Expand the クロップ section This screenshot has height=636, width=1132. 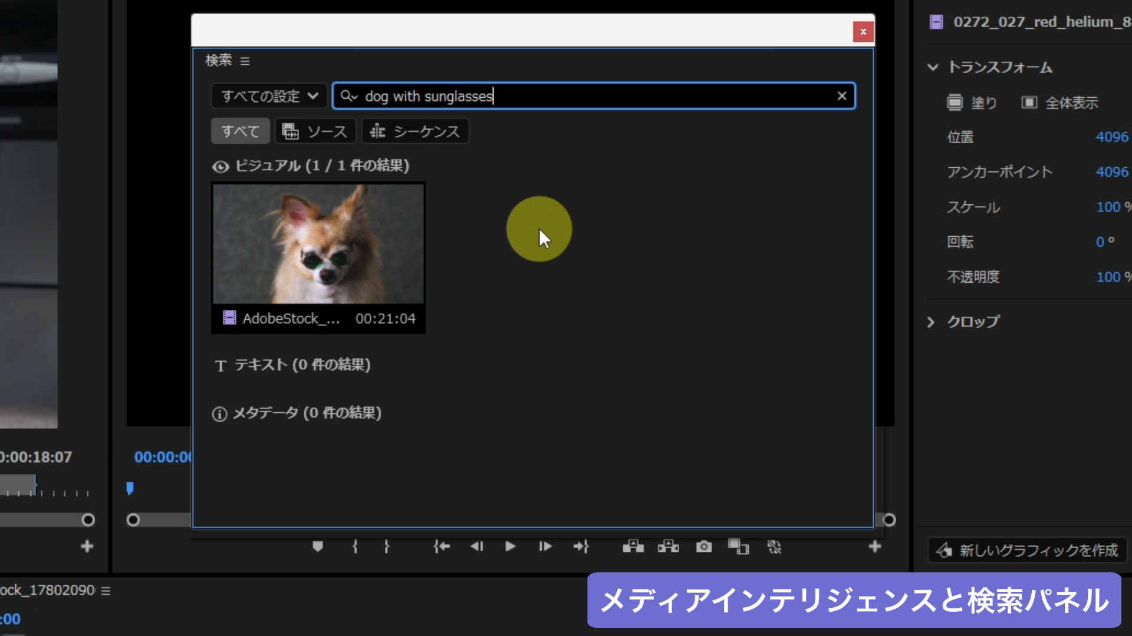[x=931, y=322]
